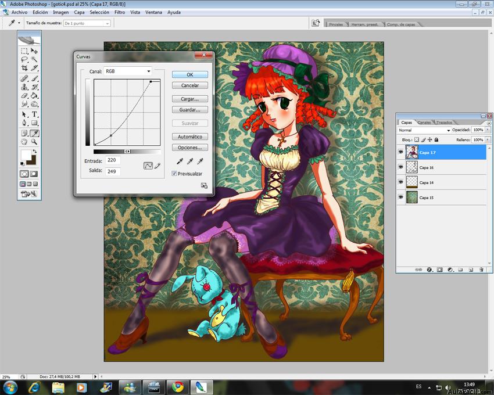
Task: Expand the Curvas dialog size toggle
Action: pyautogui.click(x=204, y=185)
